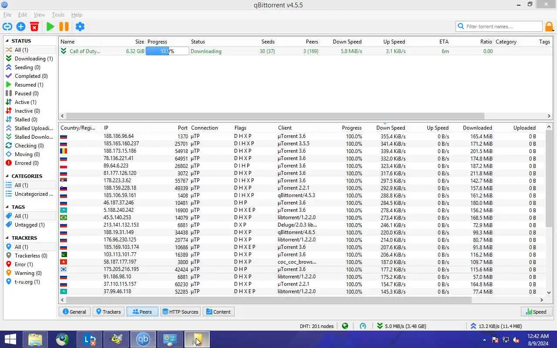The image size is (557, 348).
Task: Click the green Resume play icon
Action: click(50, 27)
